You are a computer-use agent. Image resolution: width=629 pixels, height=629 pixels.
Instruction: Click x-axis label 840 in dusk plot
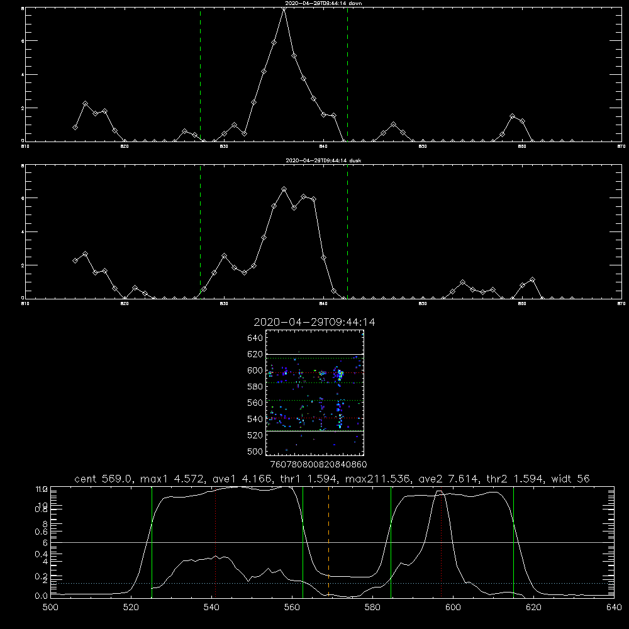pyautogui.click(x=323, y=304)
